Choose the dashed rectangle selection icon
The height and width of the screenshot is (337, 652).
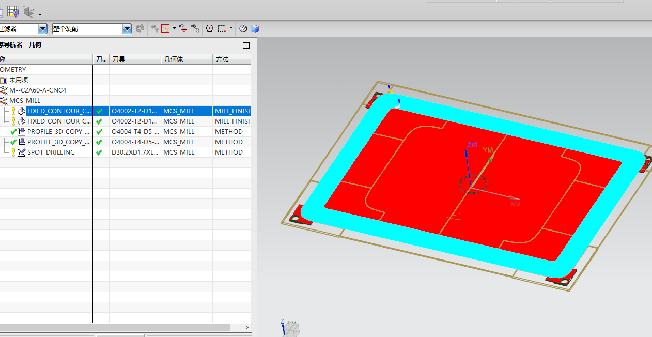(222, 28)
